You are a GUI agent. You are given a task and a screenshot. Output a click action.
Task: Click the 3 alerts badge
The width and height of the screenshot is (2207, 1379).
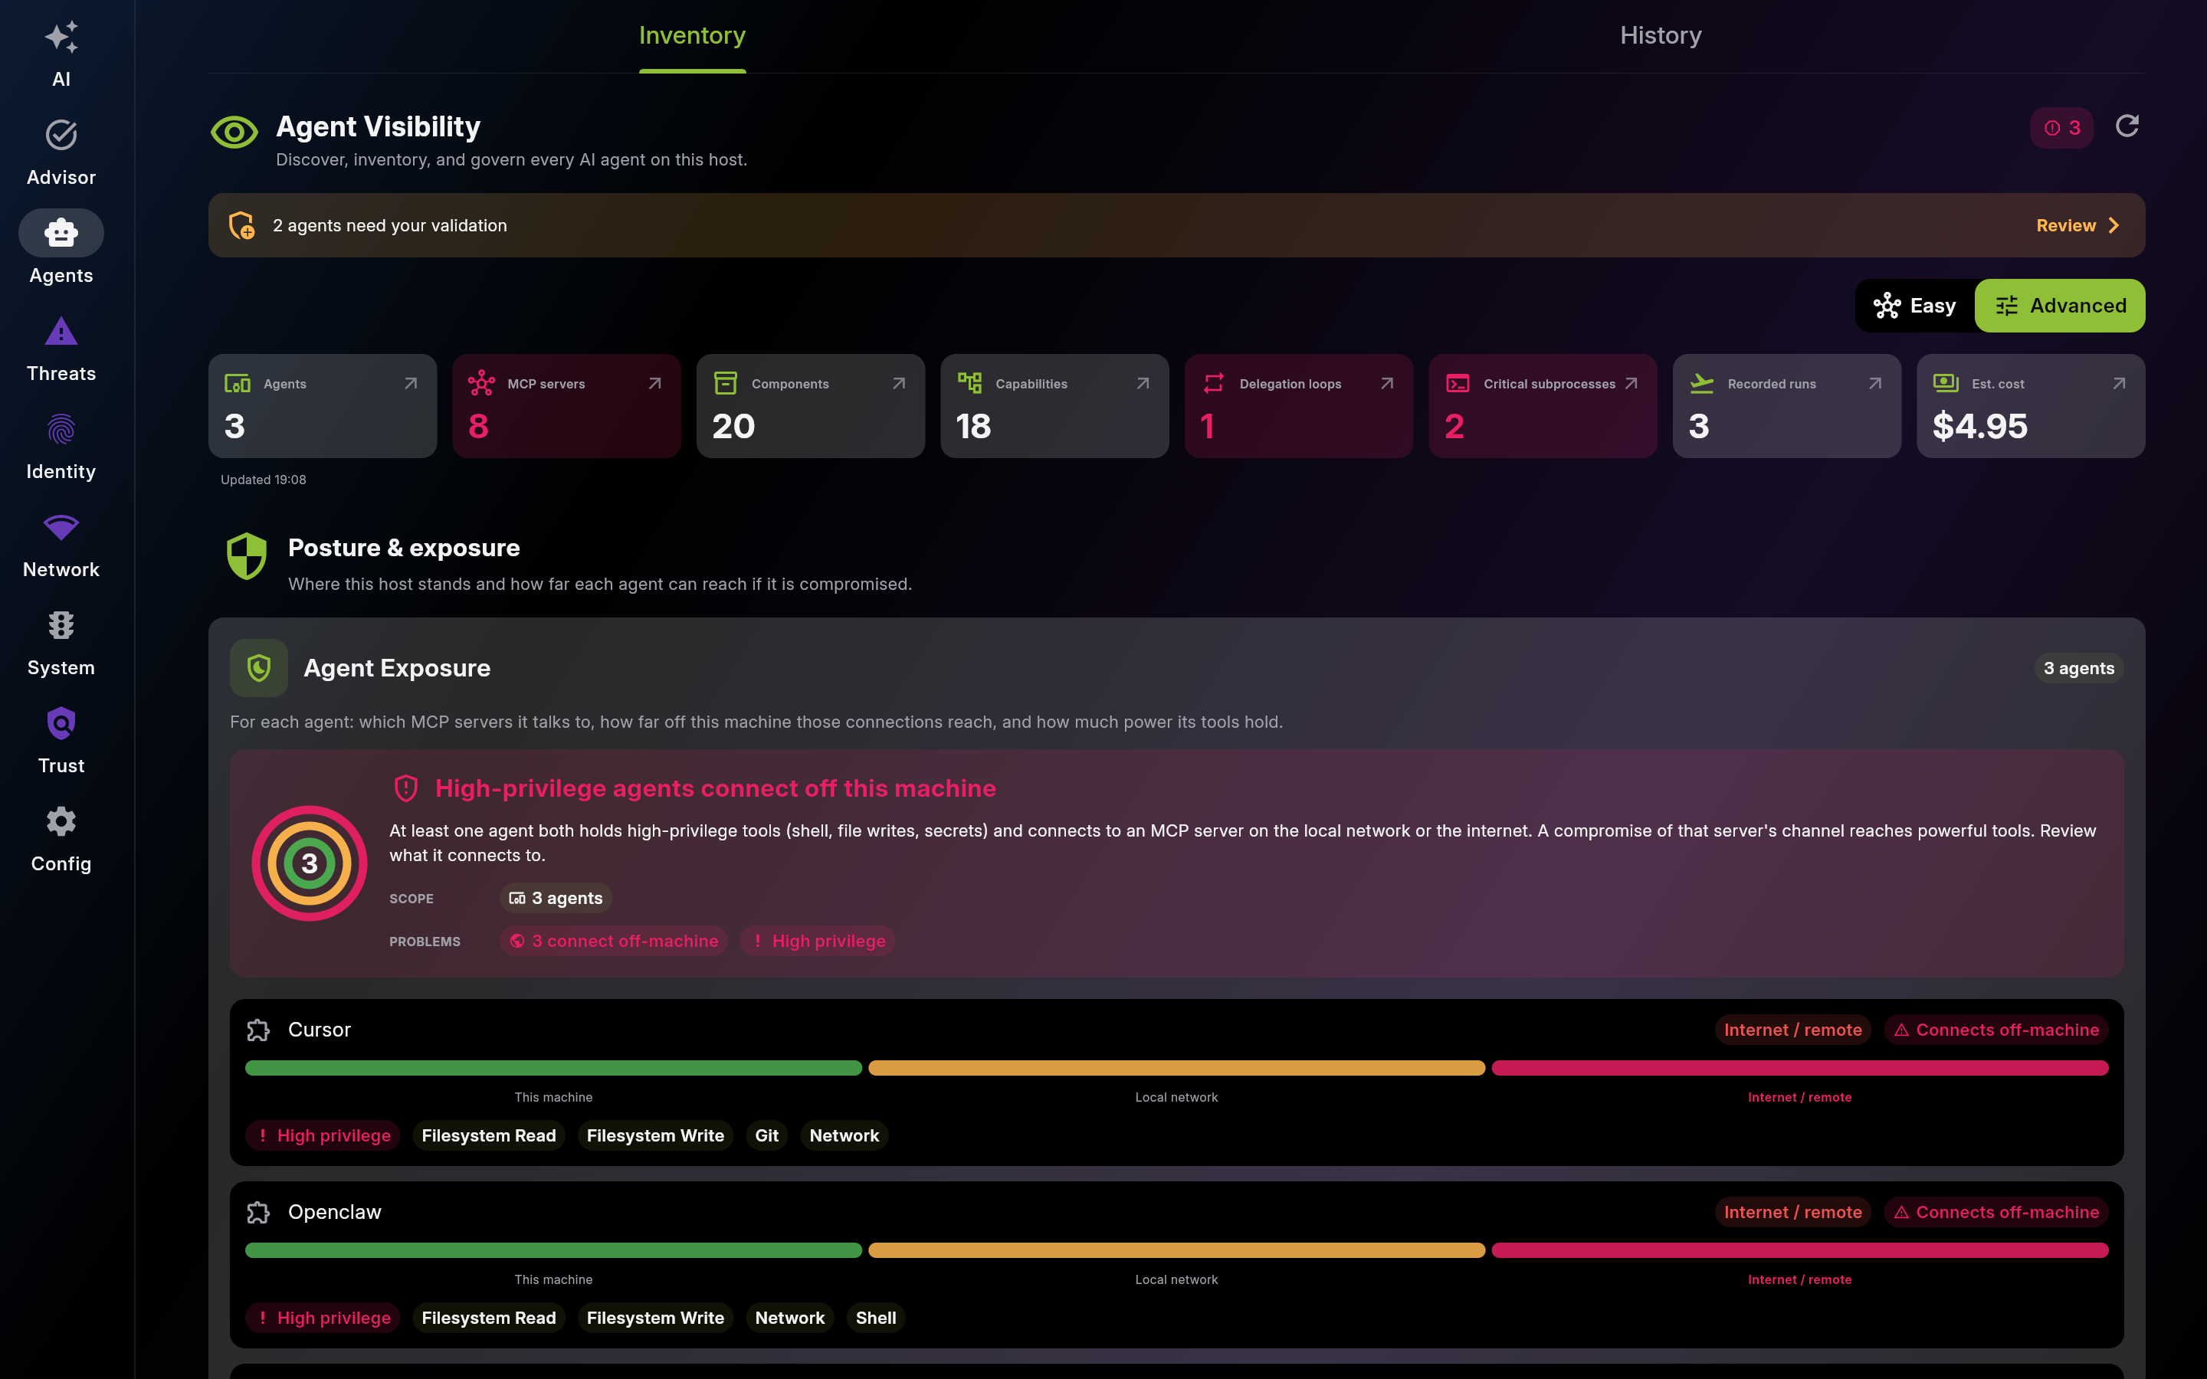2062,128
